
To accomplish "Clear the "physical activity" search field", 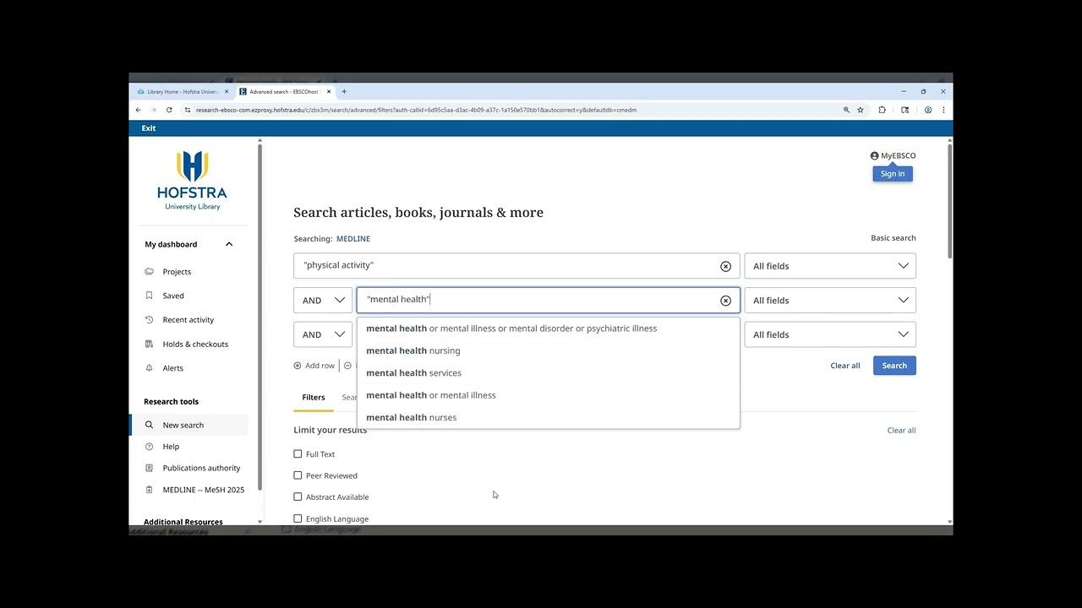I will click(725, 266).
